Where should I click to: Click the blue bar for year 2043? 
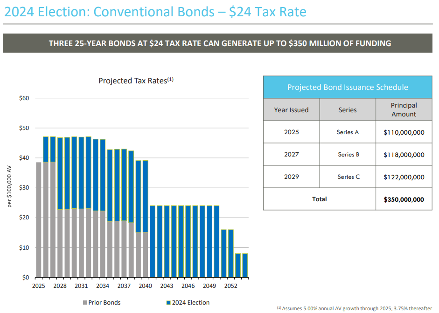pyautogui.click(x=167, y=241)
